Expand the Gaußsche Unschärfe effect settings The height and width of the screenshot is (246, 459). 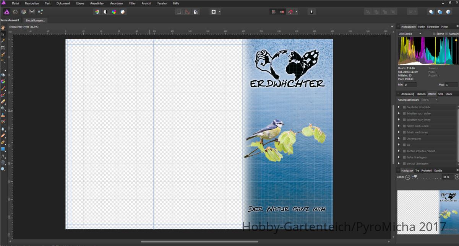pyautogui.click(x=399, y=107)
